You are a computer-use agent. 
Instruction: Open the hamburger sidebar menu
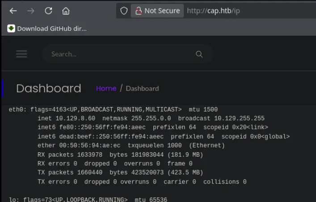pyautogui.click(x=21, y=54)
